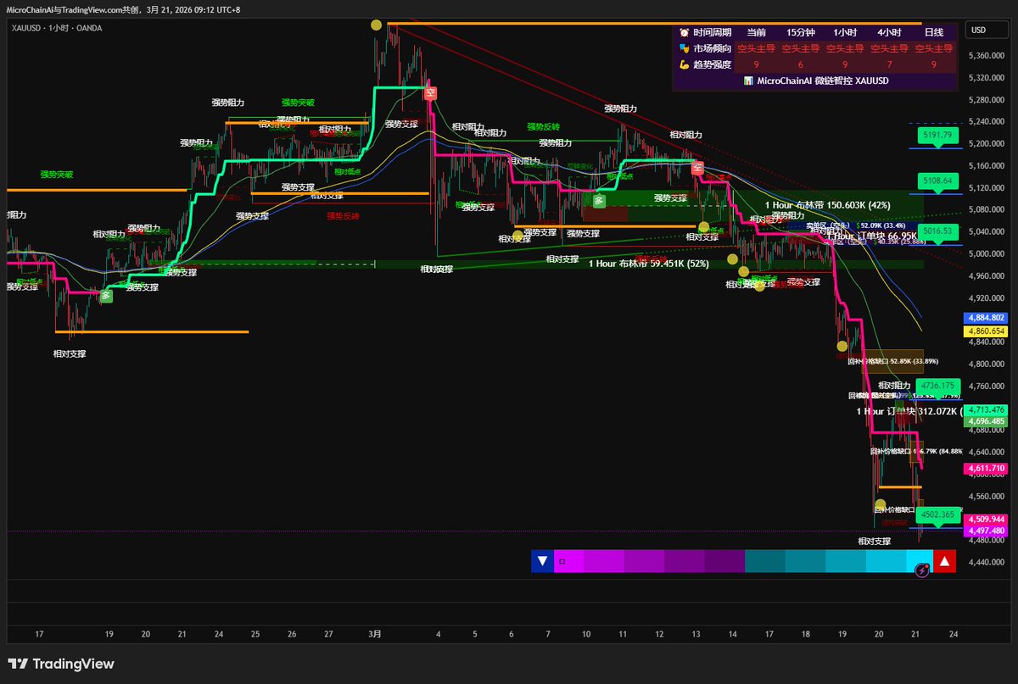The height and width of the screenshot is (684, 1018).
Task: Click the 4,440.000 price axis tick
Action: 987,562
